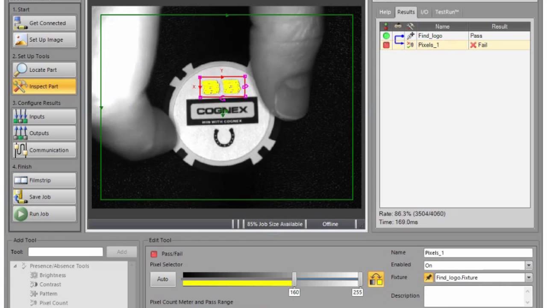Click the Locate Part magnifier icon
Viewport: 547px width, 308px height.
[20, 70]
